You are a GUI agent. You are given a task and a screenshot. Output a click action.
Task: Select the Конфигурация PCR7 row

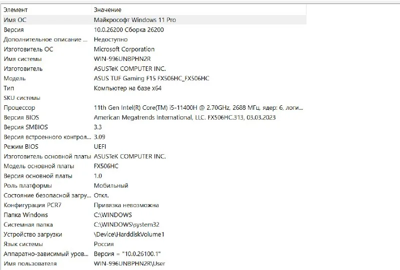[32, 205]
